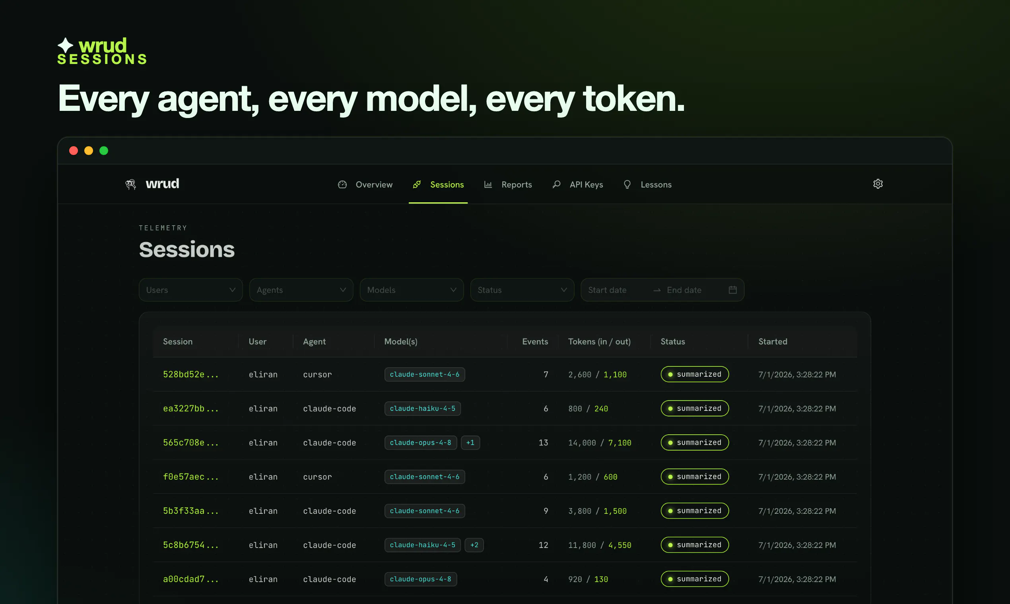Click summarized status badge in row 5c8b6754

click(695, 545)
